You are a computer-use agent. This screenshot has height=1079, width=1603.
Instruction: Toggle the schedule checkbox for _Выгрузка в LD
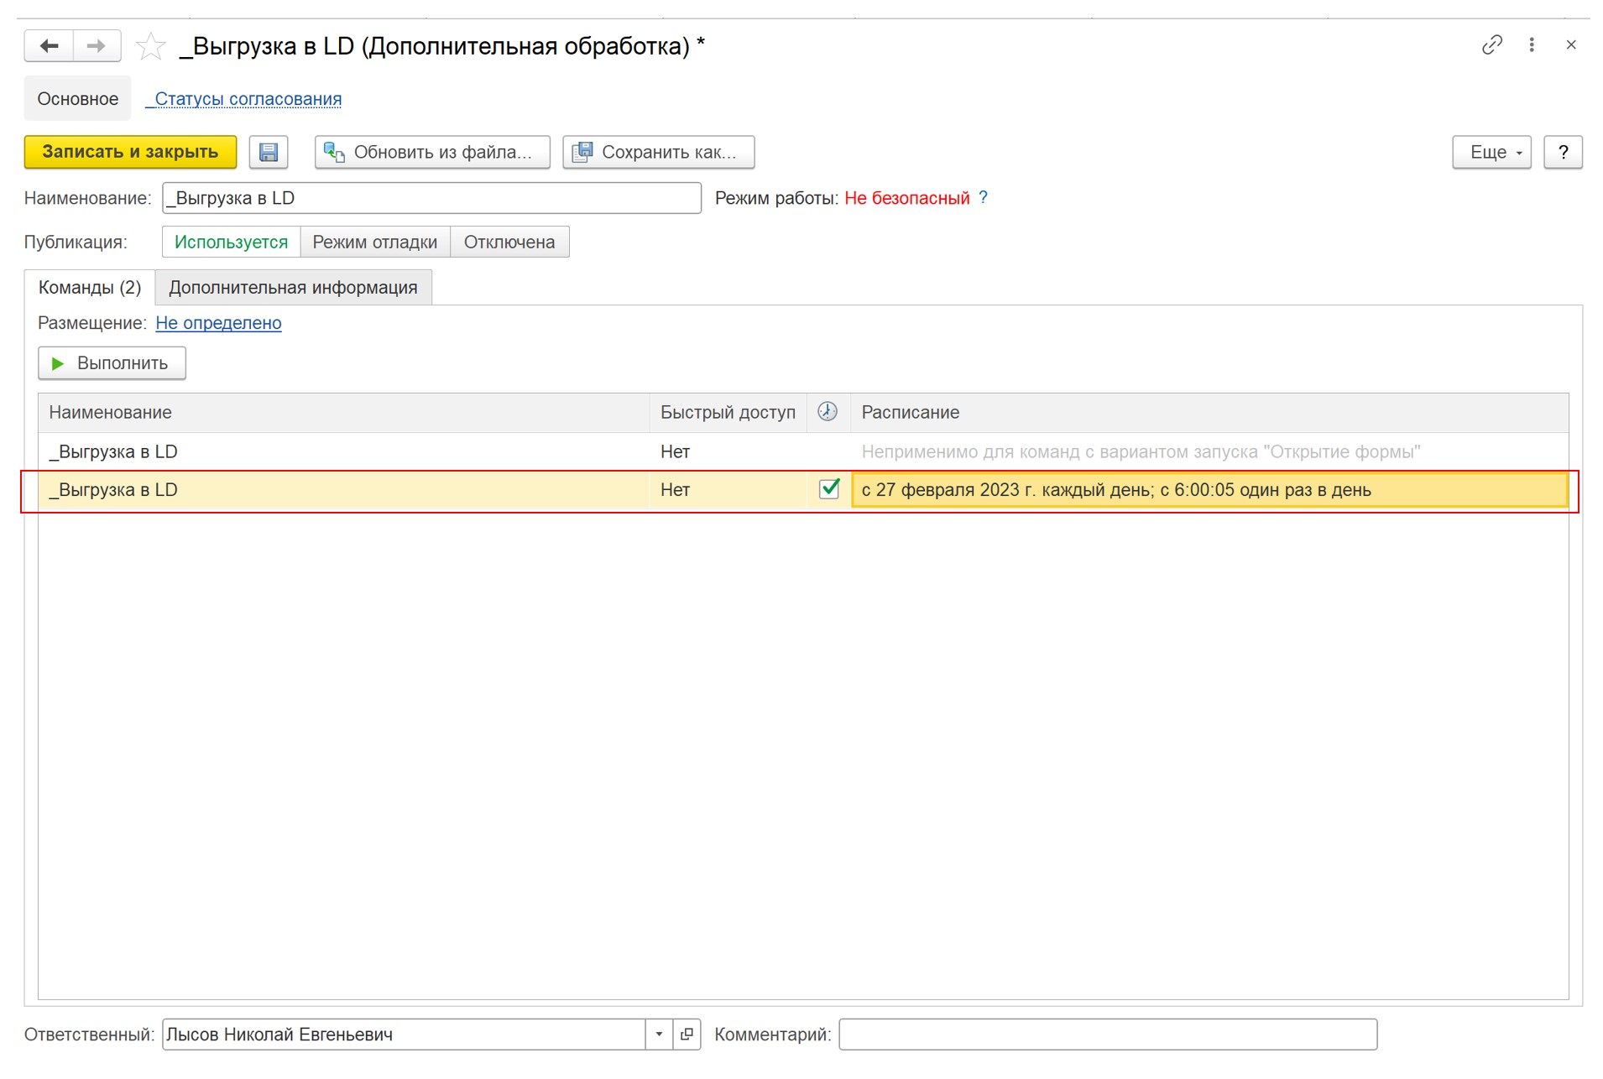click(x=829, y=489)
